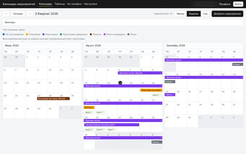Screen dimensions: 246x154
Task: Show hidden events via еще 2
Action: point(100,129)
